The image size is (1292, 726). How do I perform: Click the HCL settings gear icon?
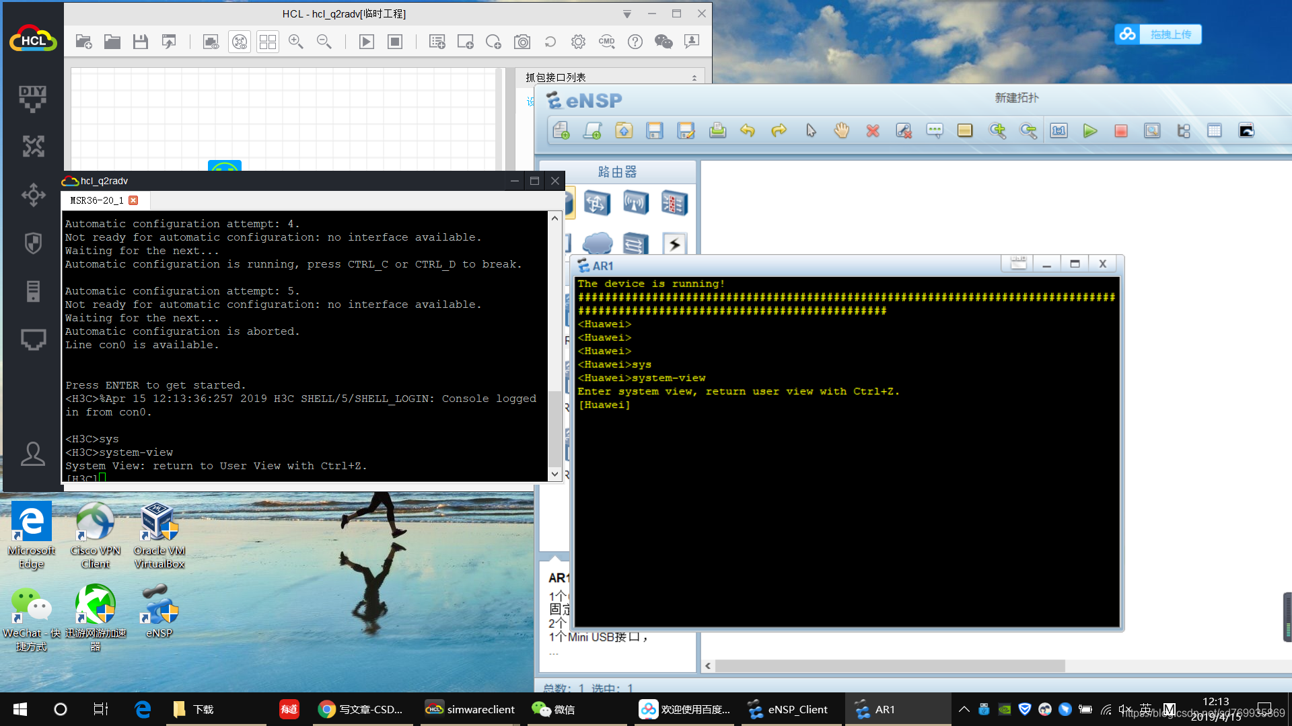pos(578,42)
